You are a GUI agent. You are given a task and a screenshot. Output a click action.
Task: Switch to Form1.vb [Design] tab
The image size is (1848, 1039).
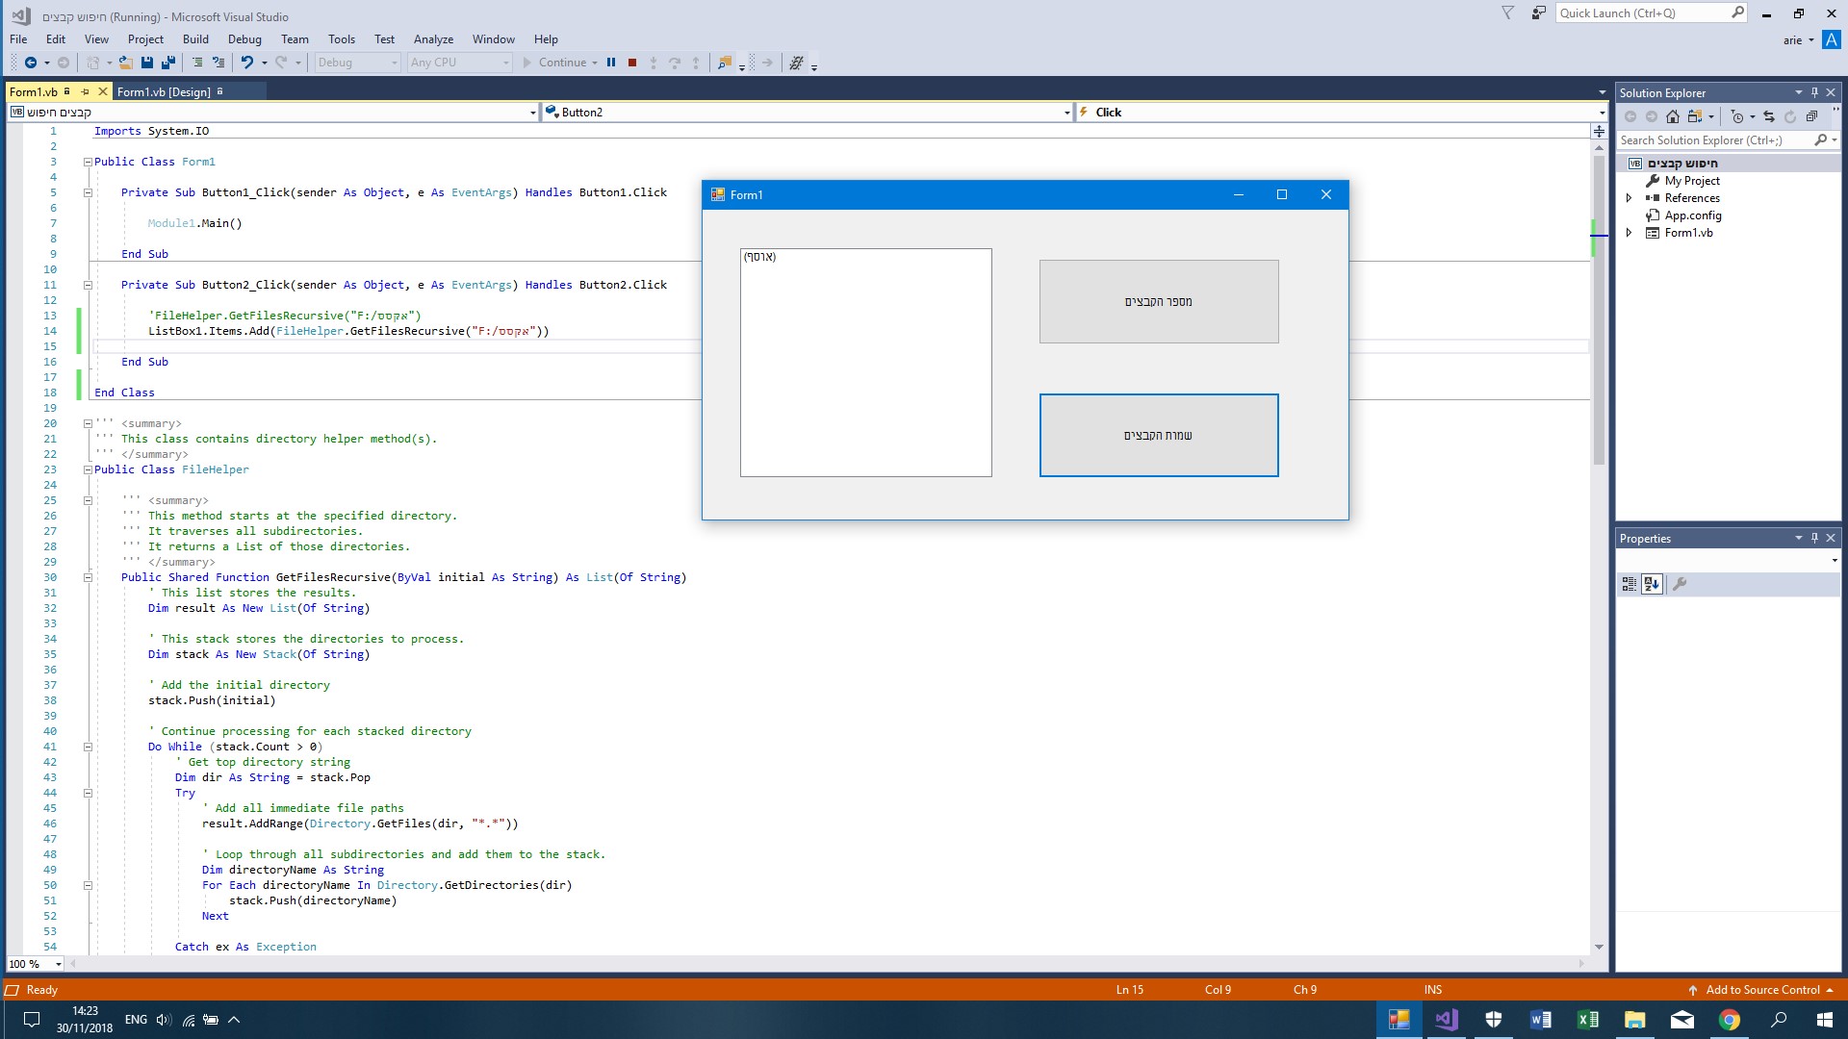pos(164,92)
